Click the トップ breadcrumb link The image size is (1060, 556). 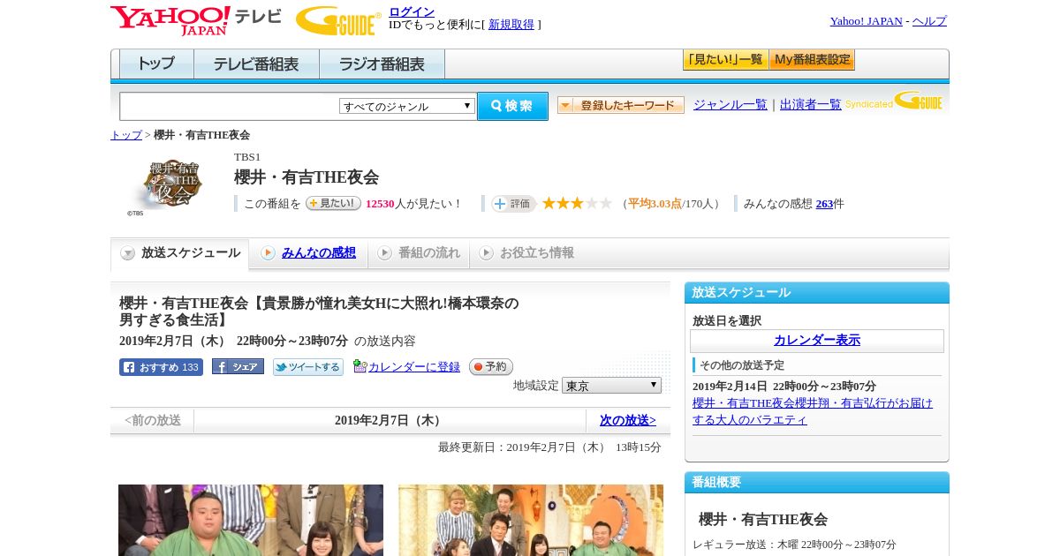click(x=126, y=135)
